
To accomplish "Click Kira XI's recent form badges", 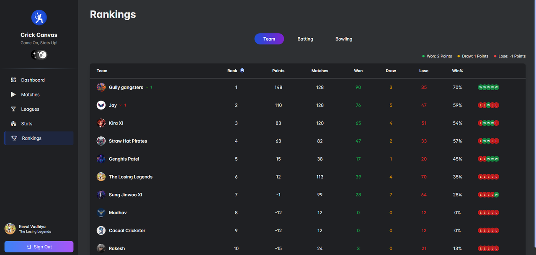I will tap(489, 123).
